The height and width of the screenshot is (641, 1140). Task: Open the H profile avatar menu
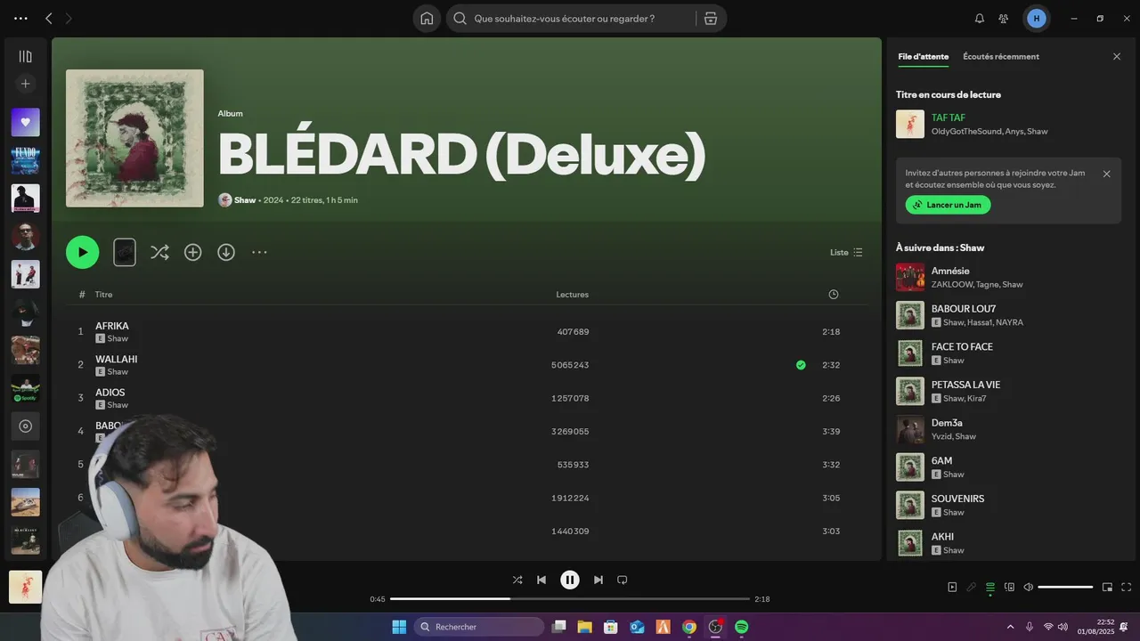pos(1036,18)
